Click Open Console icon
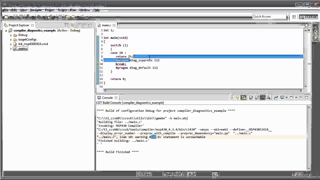Image resolution: width=320 pixels, height=180 pixels. [291, 98]
